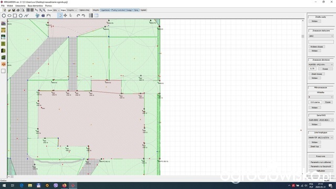Select the rectangle drawing tool
Screen dimensions: 336x189
tap(15, 16)
